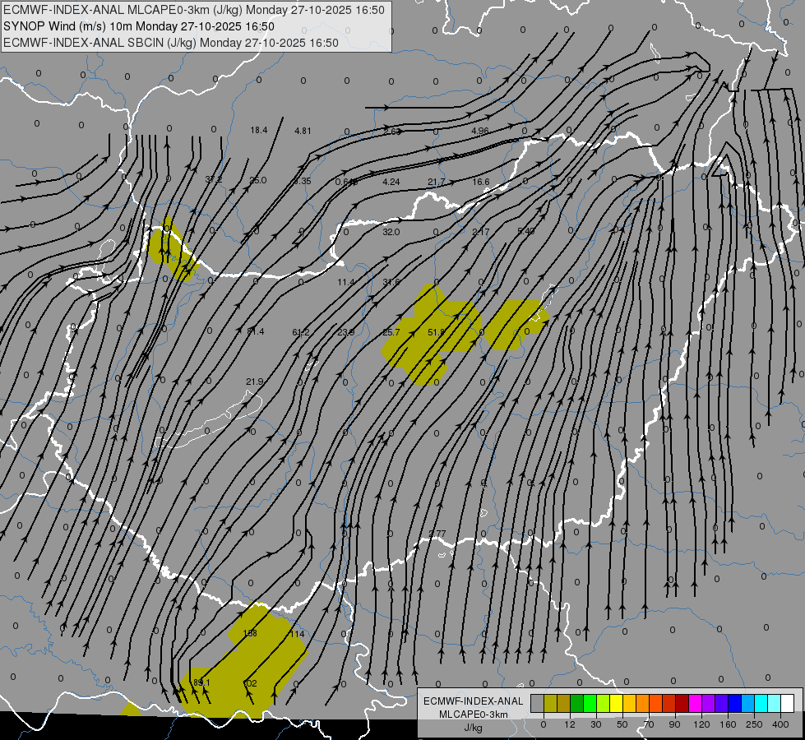Screen dimensions: 805x740
Task: Click the legend's MLCAPE0-3km label
Action: [474, 715]
